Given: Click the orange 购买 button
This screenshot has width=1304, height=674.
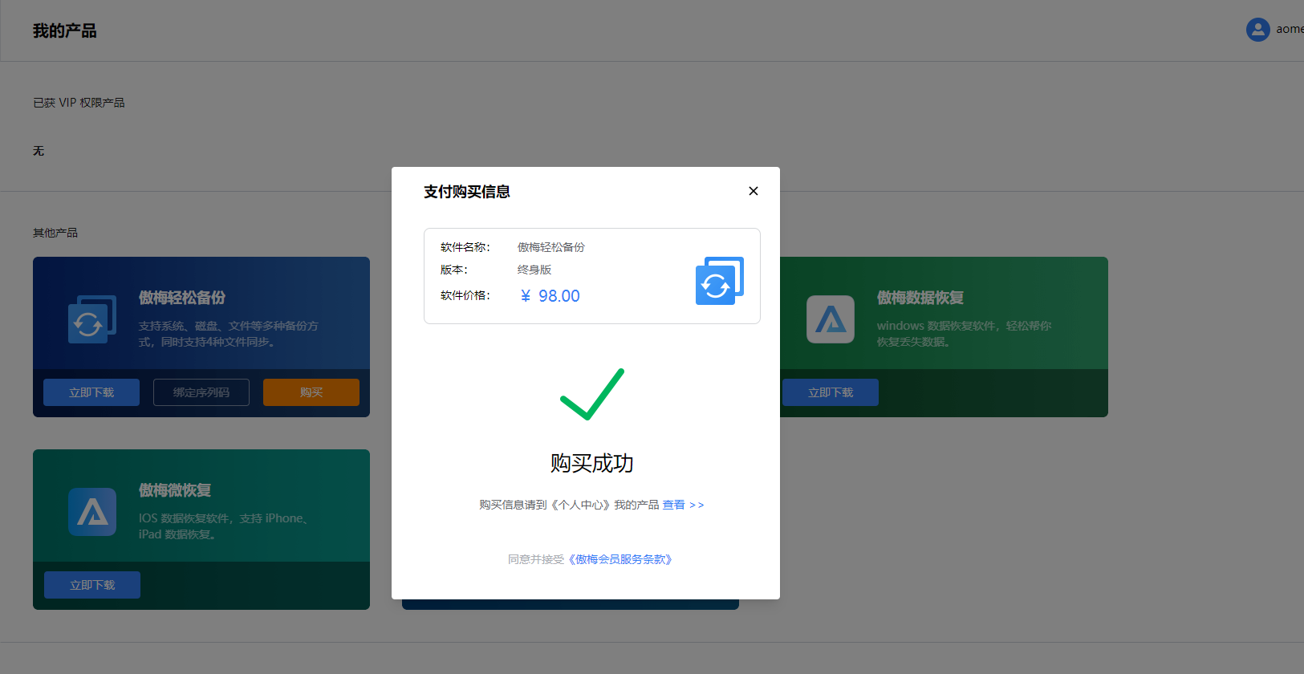Looking at the screenshot, I should tap(311, 392).
